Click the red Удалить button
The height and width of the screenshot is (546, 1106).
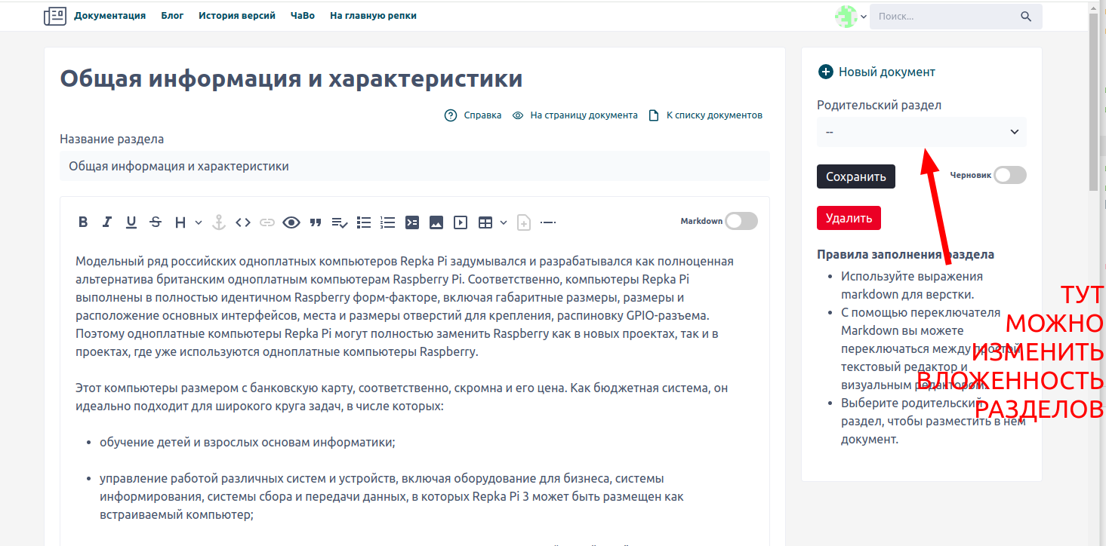tap(849, 218)
